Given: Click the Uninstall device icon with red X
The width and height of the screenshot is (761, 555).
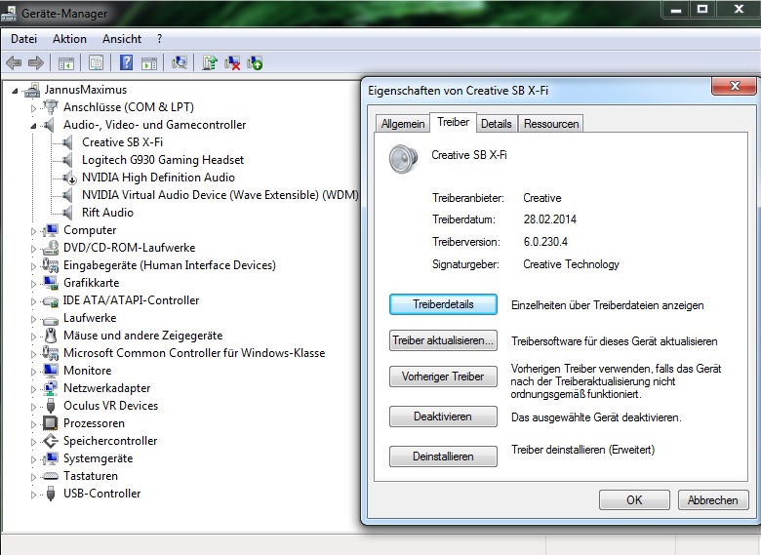Looking at the screenshot, I should pos(232,62).
